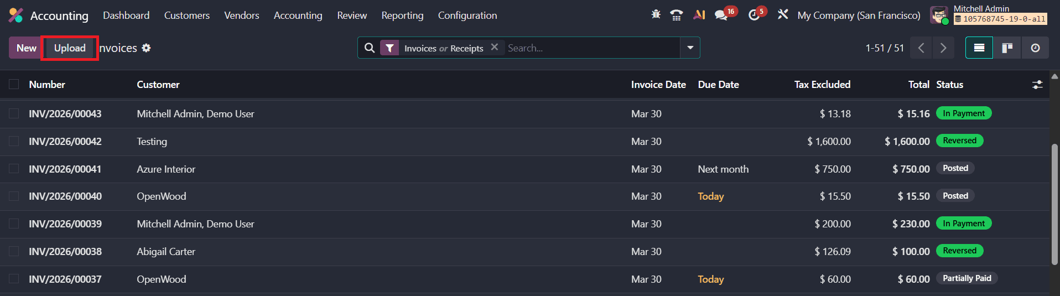Click the Upload button
Screen dimensions: 1060x296
(70, 48)
